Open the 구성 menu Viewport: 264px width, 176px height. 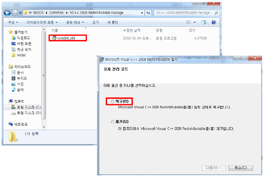[x=13, y=23]
